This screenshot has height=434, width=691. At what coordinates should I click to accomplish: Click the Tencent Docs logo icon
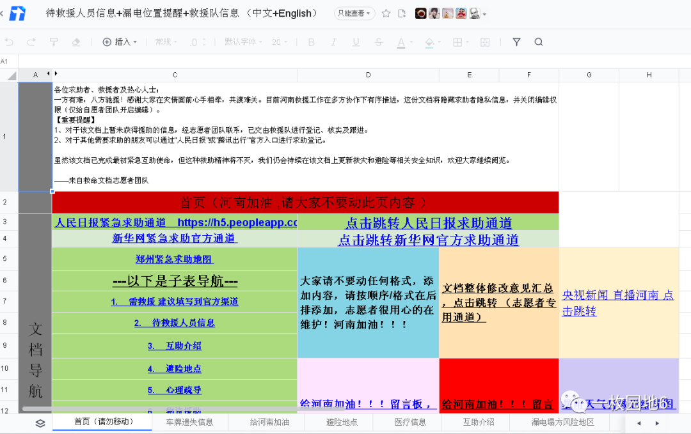click(x=18, y=13)
